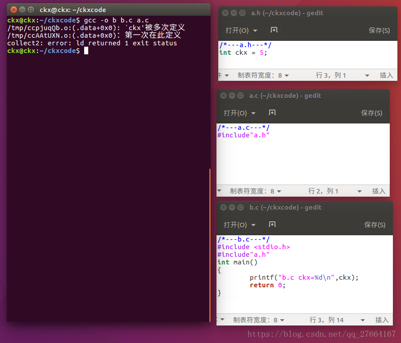Click 'return 0;' line in b.c

pos(267,285)
